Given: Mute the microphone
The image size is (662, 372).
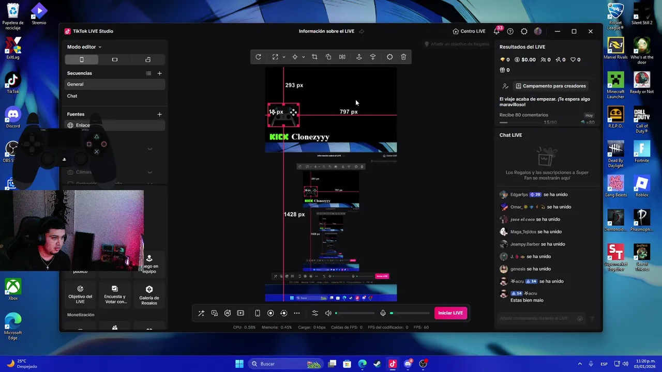Looking at the screenshot, I should tap(383, 313).
